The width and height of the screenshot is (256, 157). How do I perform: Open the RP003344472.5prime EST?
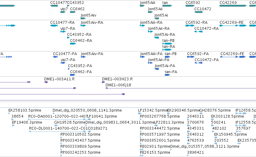tap(160, 129)
